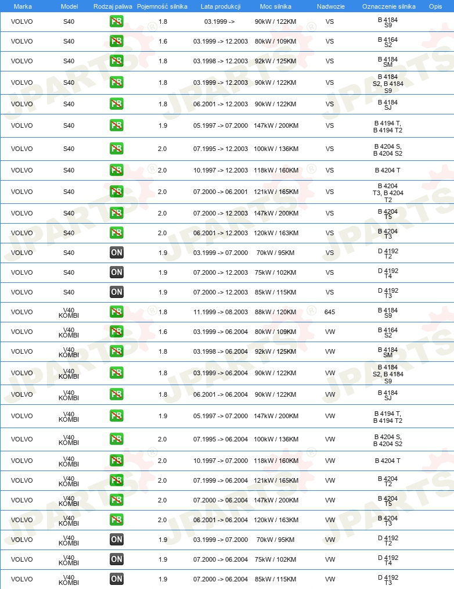Click 'VOLVO' make in S40 B 4184 SM row

coord(22,61)
